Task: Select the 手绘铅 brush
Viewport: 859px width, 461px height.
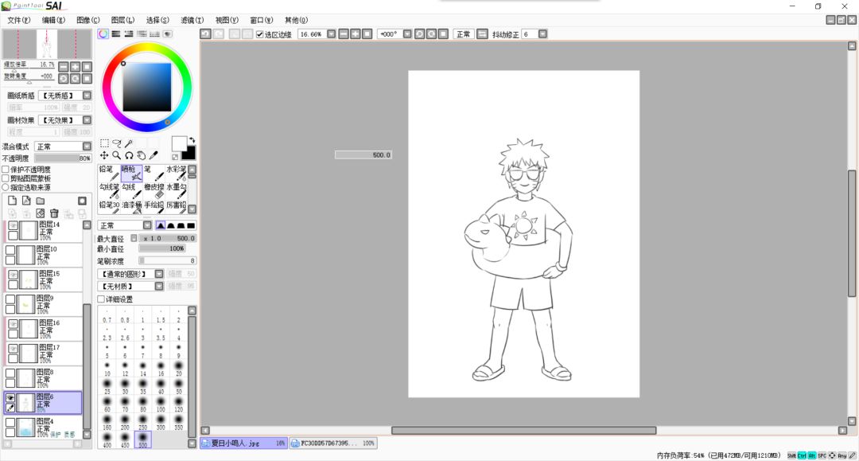Action: [x=154, y=209]
